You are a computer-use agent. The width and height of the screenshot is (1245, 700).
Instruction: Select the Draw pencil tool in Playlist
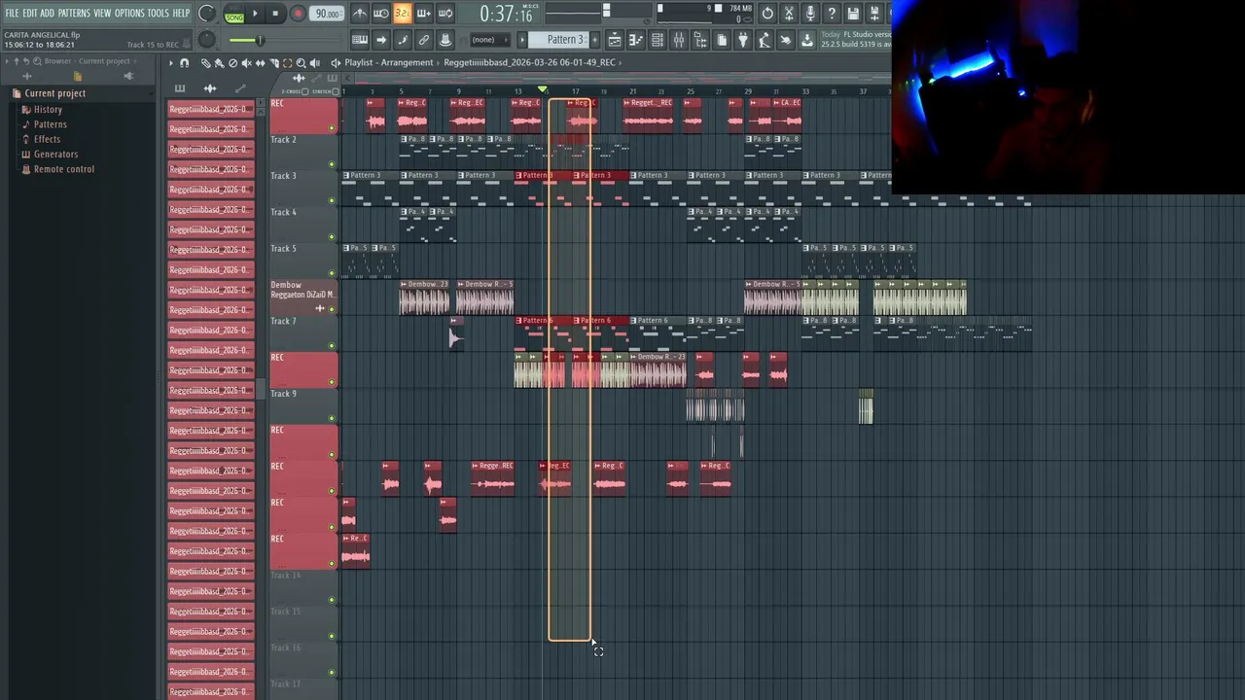(205, 62)
